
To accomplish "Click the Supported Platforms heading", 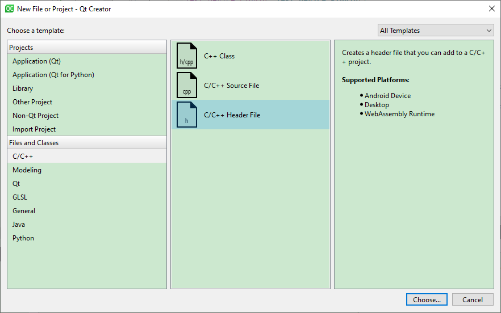I will tap(375, 80).
